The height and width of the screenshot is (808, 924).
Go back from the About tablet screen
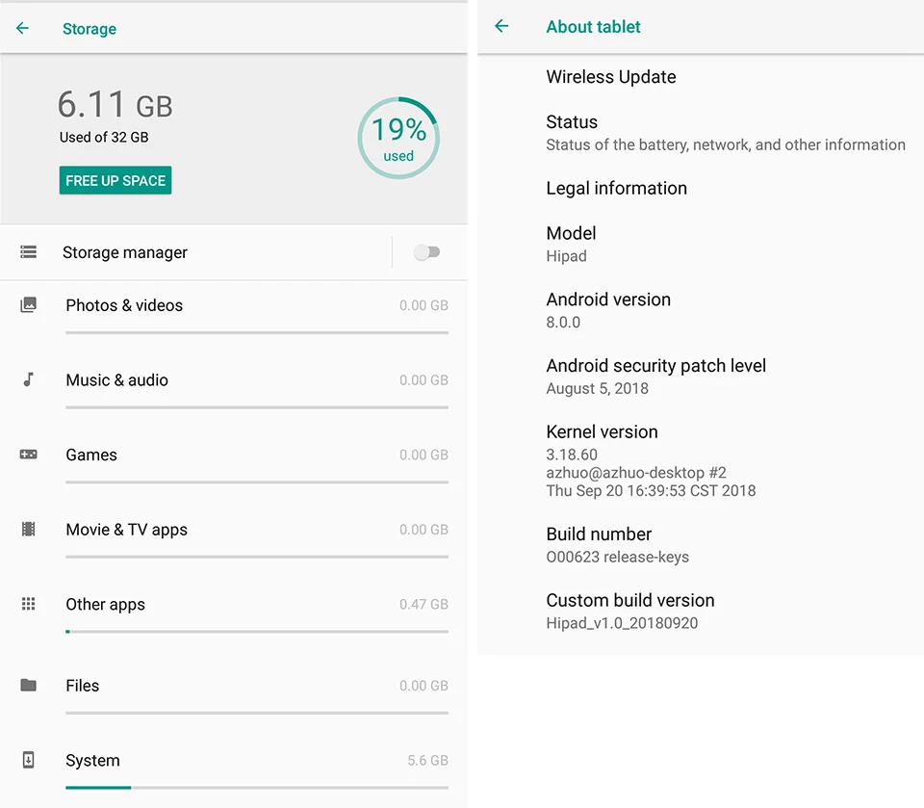click(501, 26)
